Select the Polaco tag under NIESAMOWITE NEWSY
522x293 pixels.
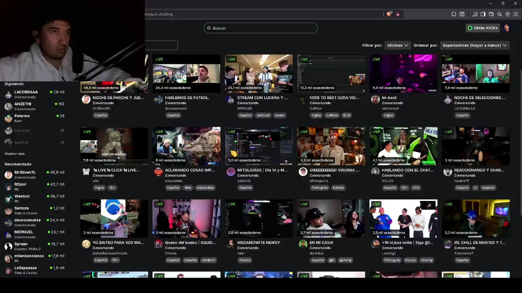pos(245,260)
